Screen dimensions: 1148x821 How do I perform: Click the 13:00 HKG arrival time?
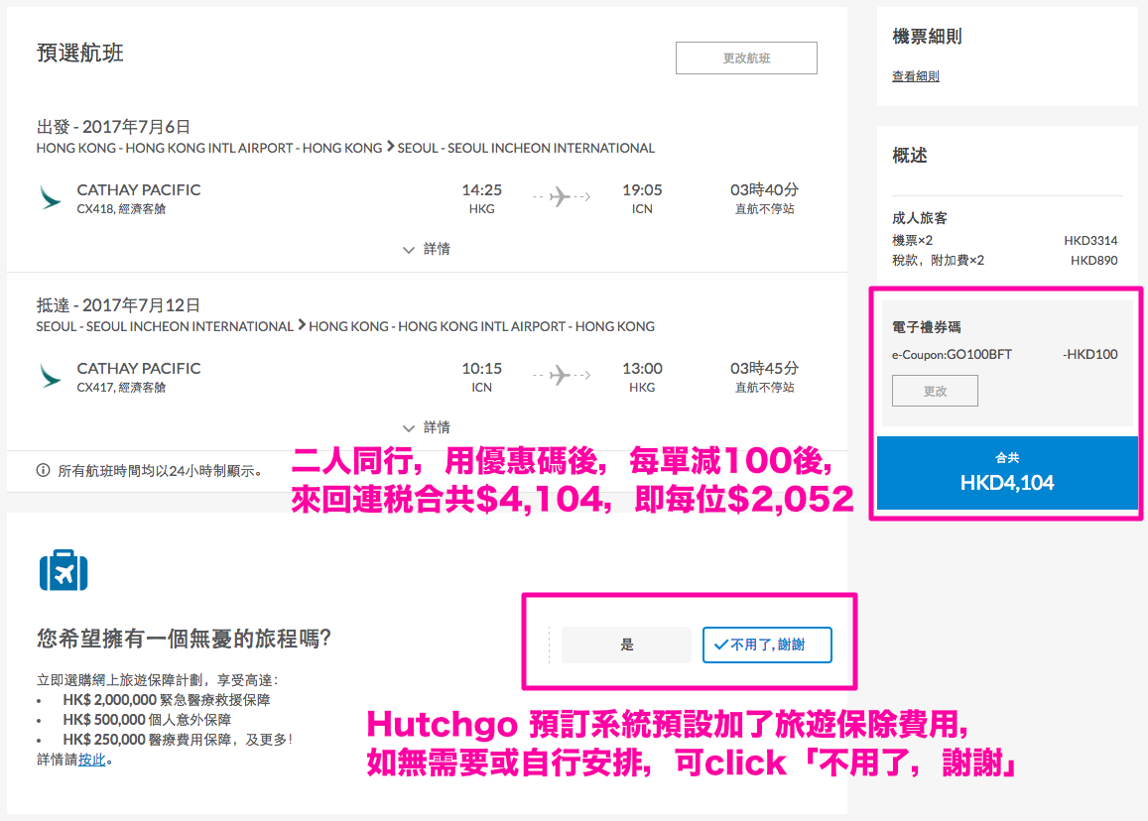(x=642, y=377)
